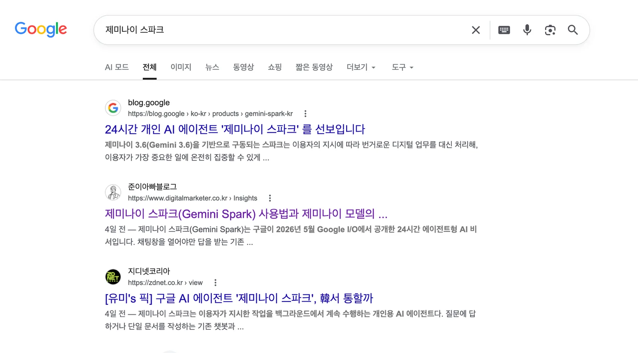Open more options for blog.google result

305,114
